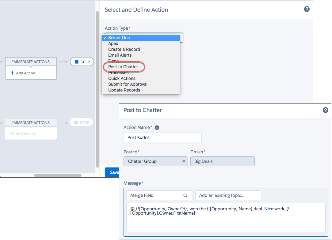The image size is (332, 240).
Task: Select Quick Actions action type
Action: (141, 78)
